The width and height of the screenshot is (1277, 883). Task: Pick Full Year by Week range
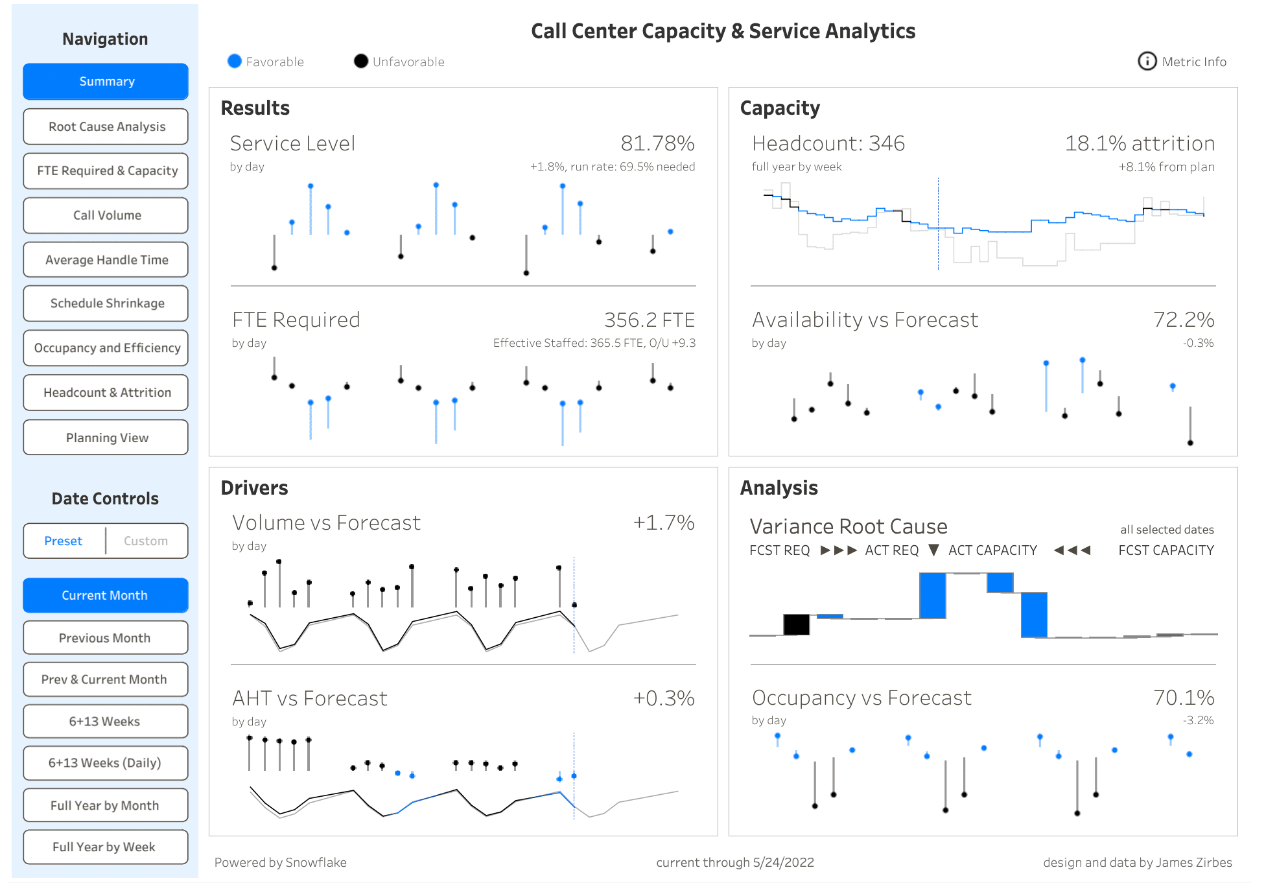tap(105, 847)
